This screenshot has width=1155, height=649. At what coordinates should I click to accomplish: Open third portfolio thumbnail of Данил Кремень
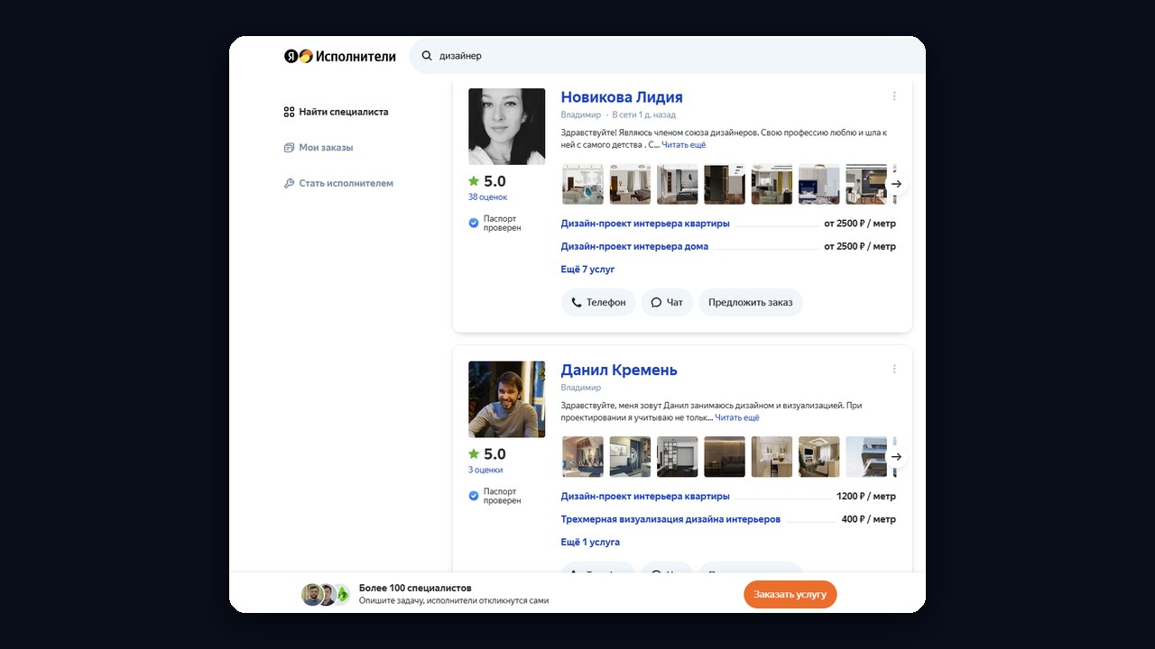(678, 457)
